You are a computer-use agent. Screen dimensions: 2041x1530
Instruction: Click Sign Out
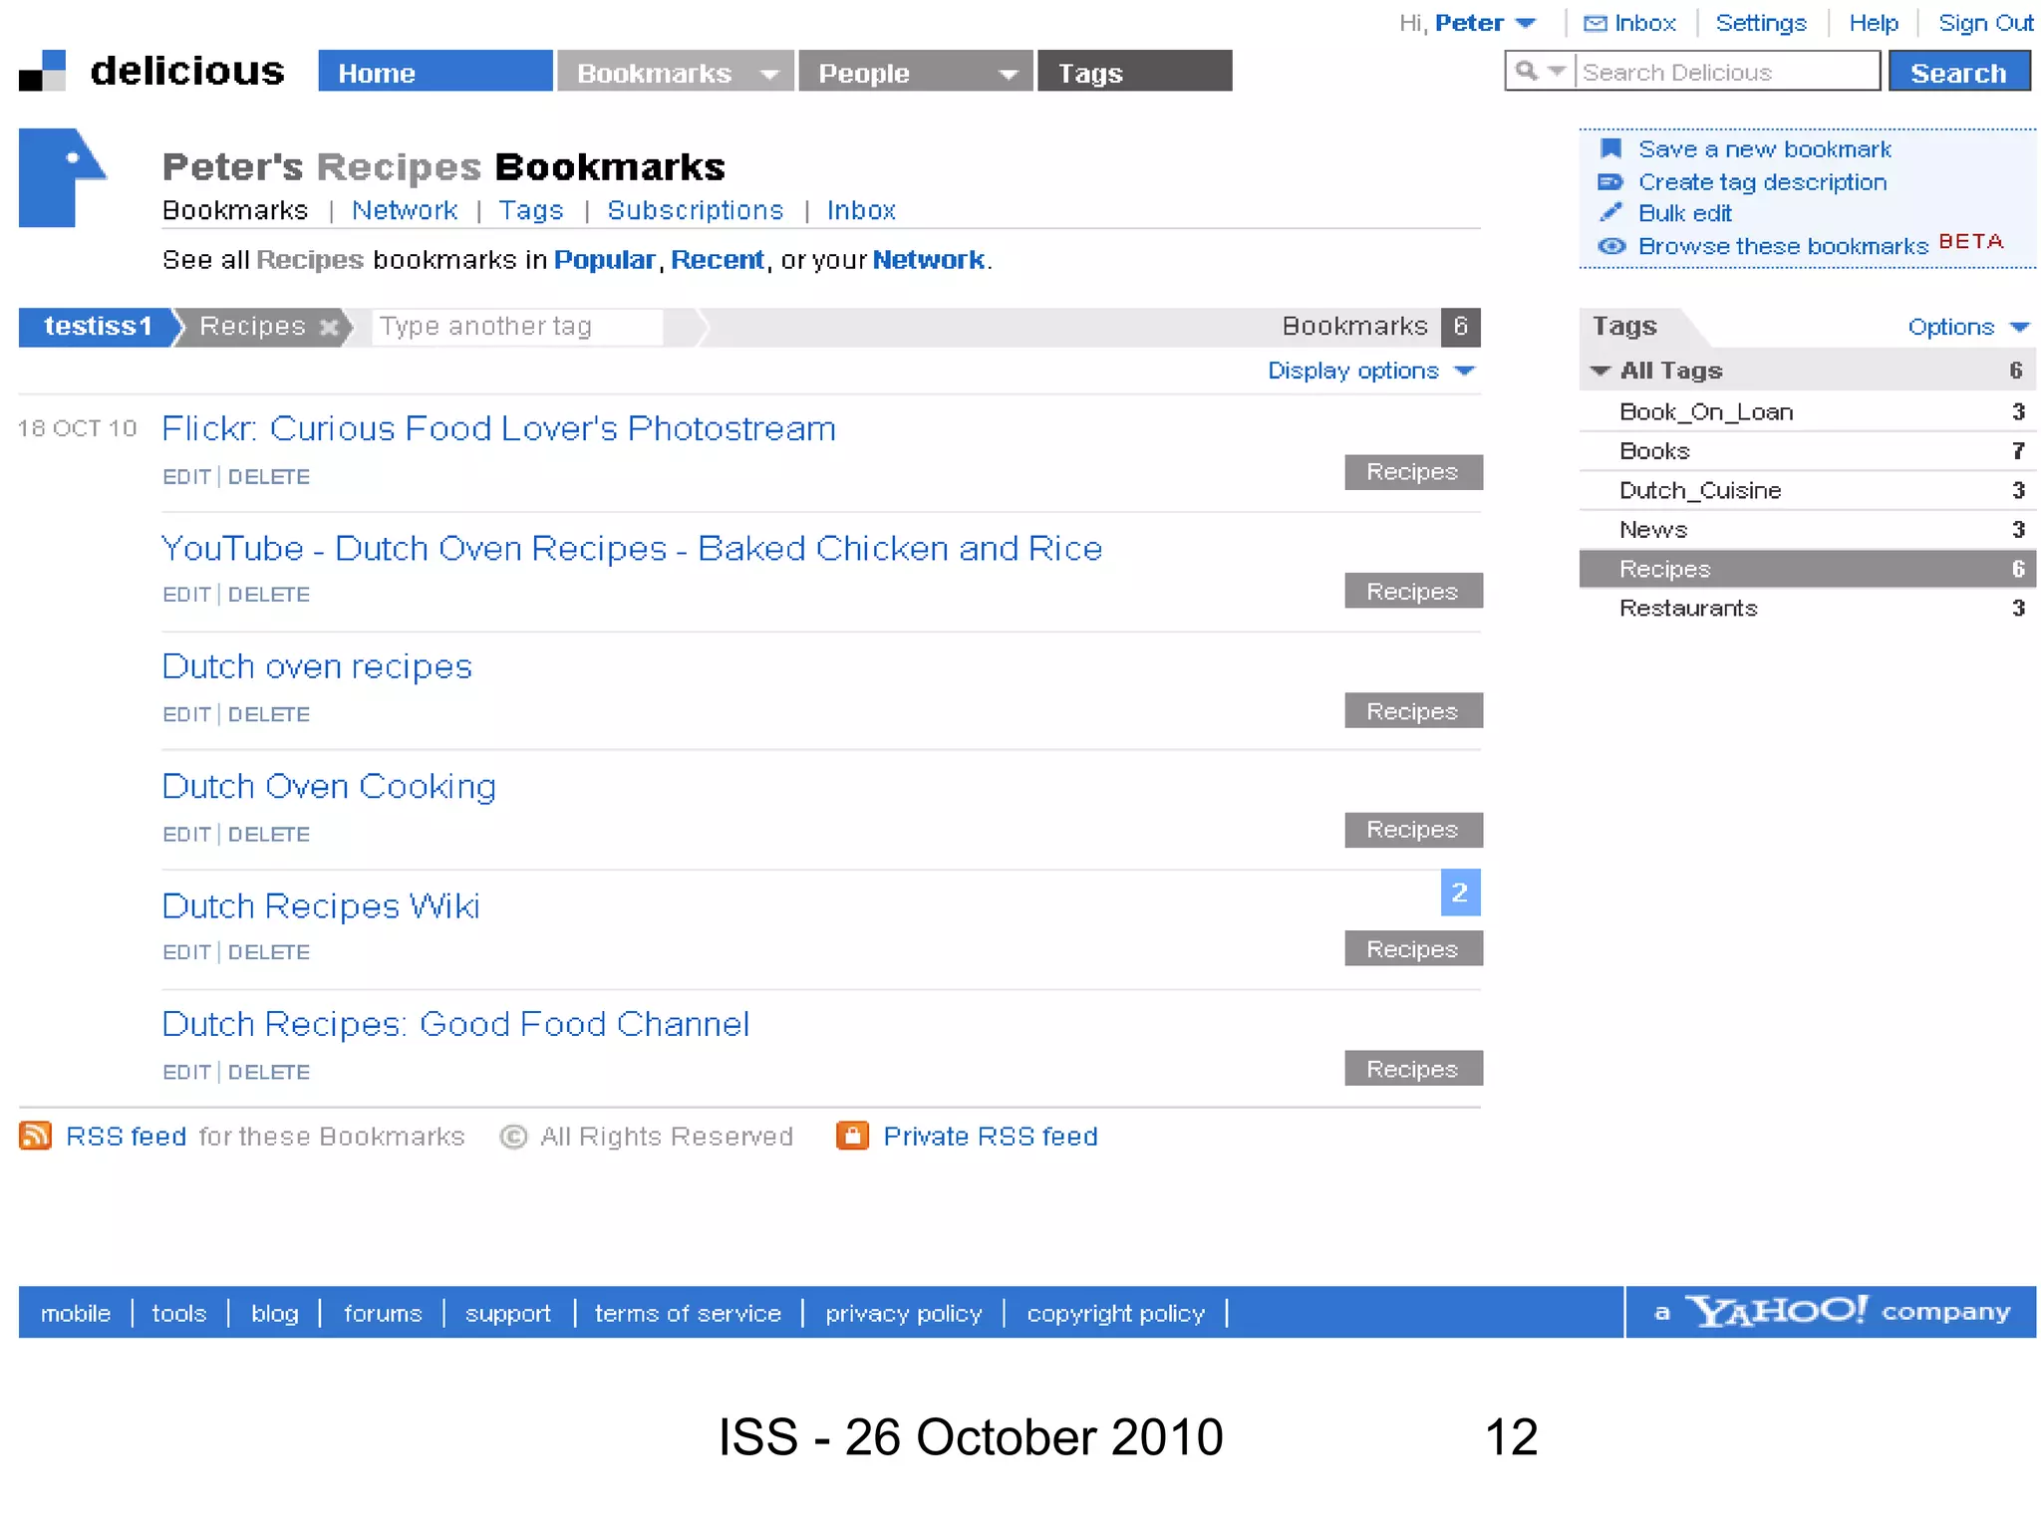[x=1985, y=23]
